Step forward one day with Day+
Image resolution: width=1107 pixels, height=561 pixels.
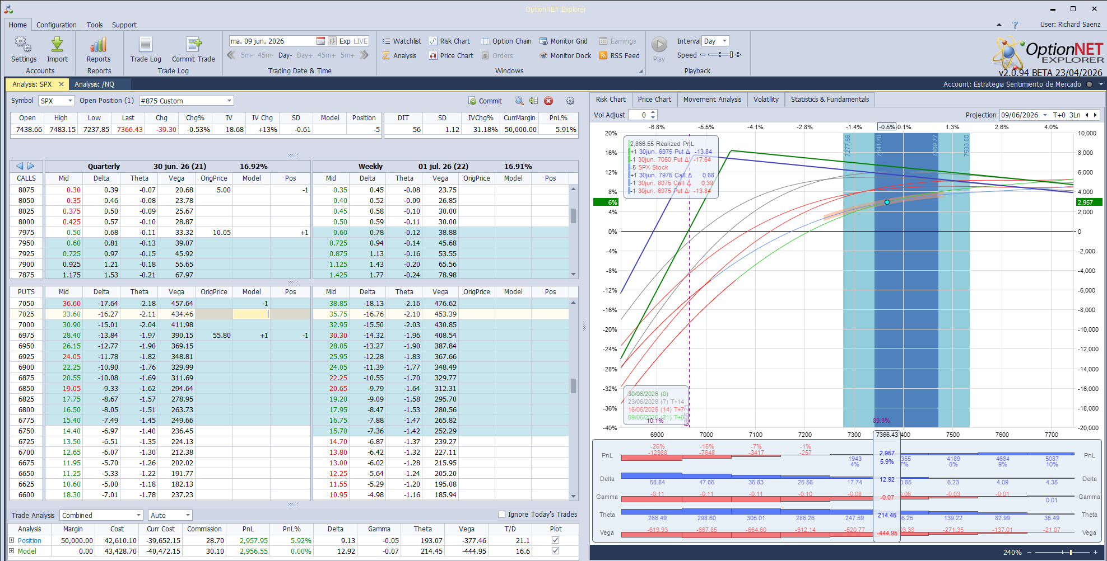coord(305,55)
